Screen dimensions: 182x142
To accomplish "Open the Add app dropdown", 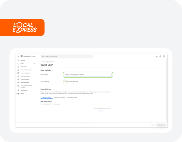I will [102, 111].
